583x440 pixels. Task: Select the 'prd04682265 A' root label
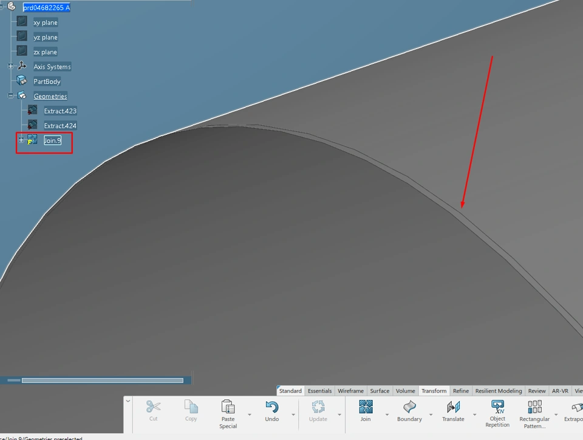47,7
